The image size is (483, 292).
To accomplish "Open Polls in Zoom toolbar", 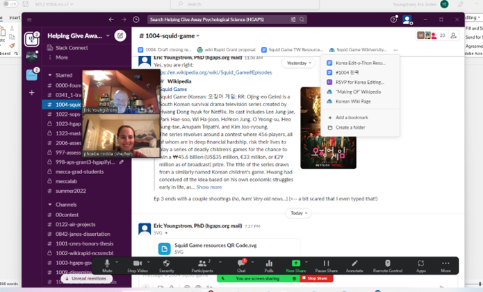I will [x=269, y=264].
